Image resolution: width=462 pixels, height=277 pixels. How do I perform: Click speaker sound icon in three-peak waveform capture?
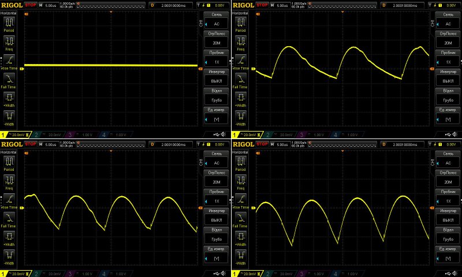(x=455, y=134)
